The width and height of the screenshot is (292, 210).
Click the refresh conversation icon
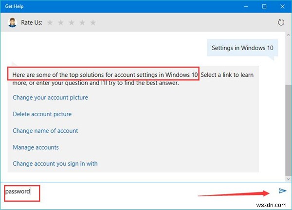[281, 22]
